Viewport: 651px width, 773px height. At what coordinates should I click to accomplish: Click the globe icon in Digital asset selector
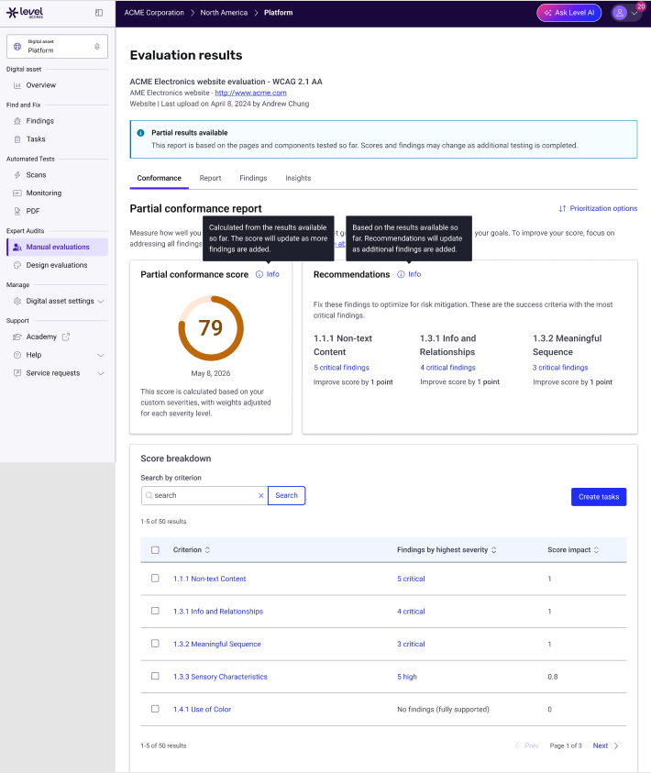[17, 47]
